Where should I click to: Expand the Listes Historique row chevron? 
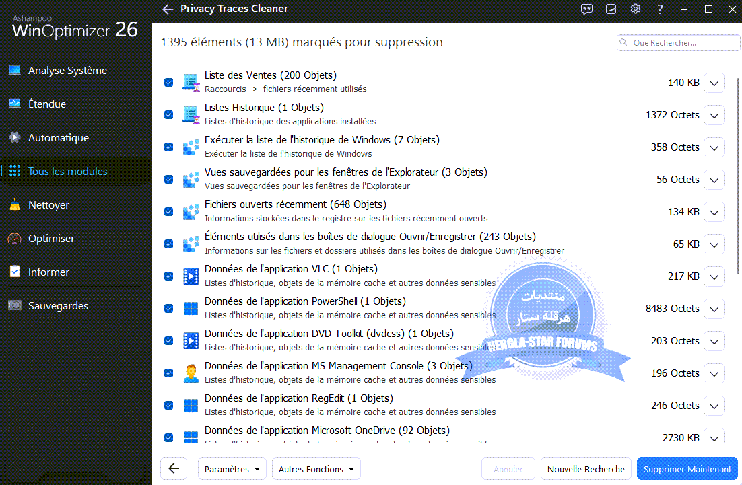point(714,115)
